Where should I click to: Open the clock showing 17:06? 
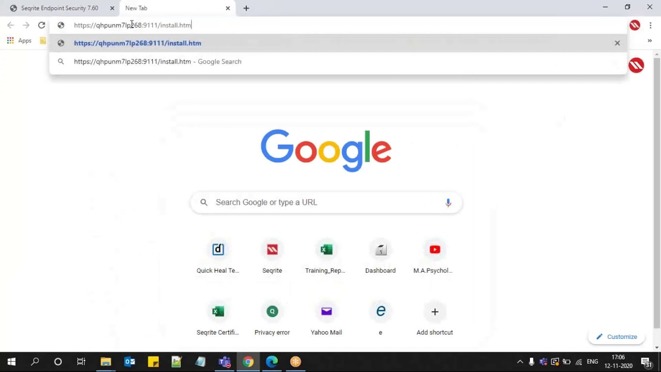[618, 362]
